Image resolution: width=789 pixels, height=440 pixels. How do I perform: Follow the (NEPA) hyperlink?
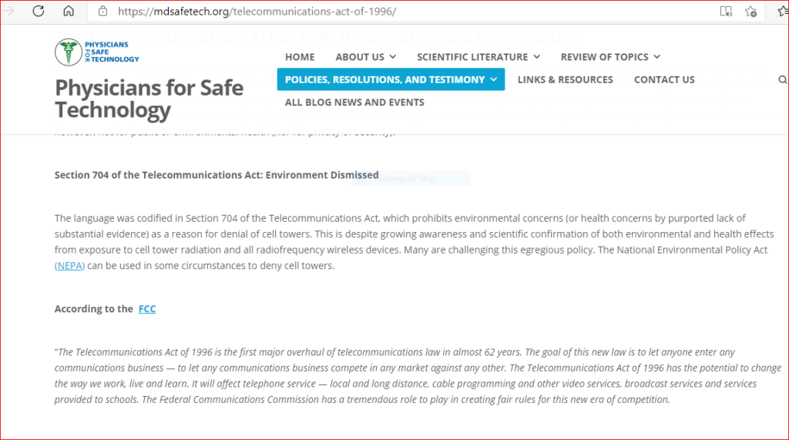(69, 265)
